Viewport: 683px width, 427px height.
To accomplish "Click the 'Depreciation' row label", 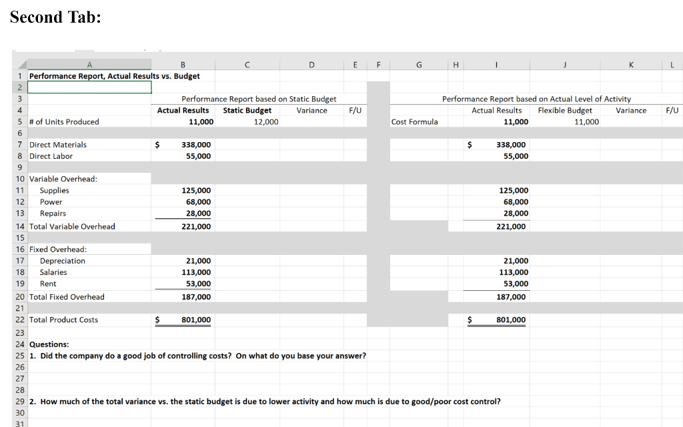I will (62, 261).
